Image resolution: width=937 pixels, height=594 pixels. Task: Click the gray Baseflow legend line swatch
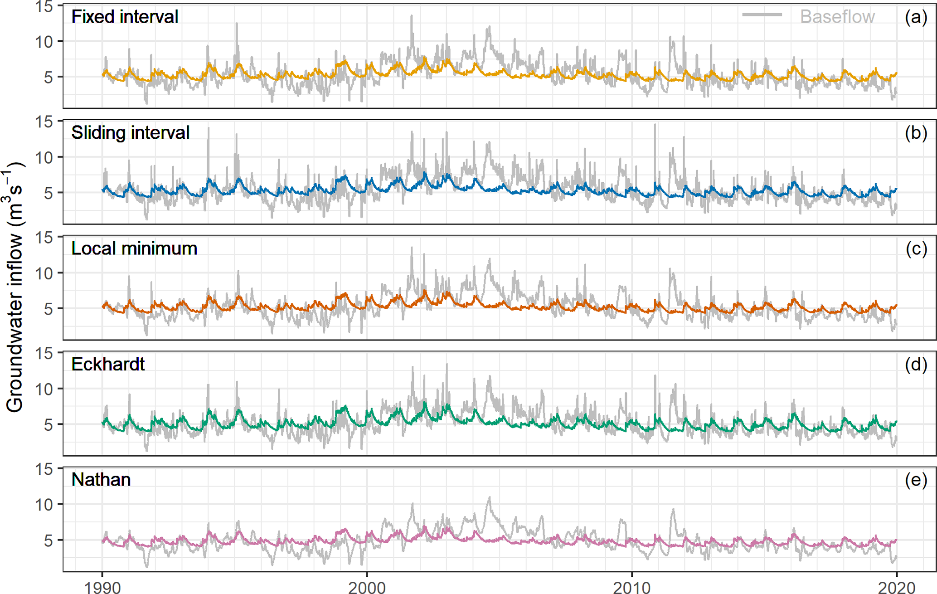[762, 15]
